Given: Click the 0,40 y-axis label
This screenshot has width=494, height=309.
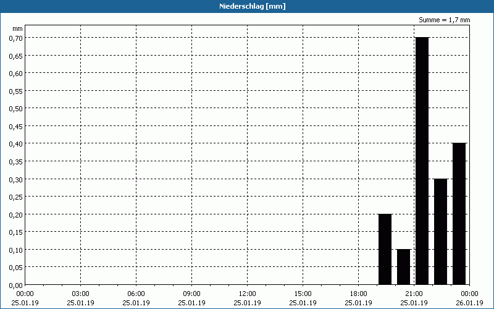Looking at the screenshot, I should 16,144.
